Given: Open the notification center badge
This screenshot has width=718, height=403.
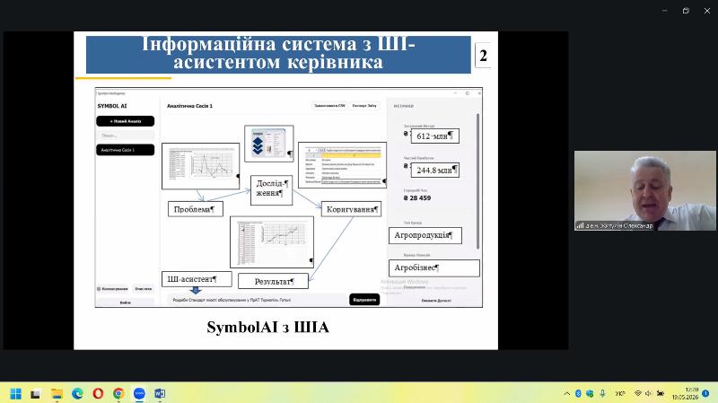Looking at the screenshot, I should pyautogui.click(x=705, y=394).
